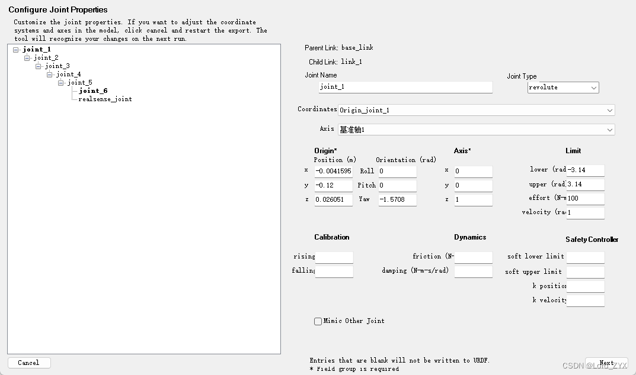636x375 pixels.
Task: Click the Next button
Action: point(606,363)
